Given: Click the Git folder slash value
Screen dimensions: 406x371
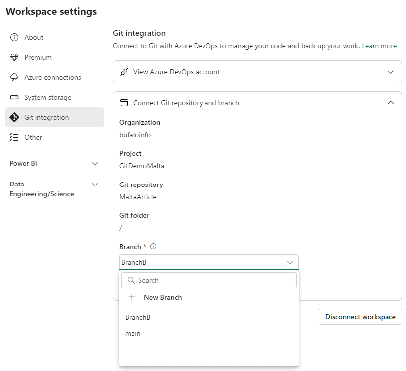Looking at the screenshot, I should [x=120, y=228].
